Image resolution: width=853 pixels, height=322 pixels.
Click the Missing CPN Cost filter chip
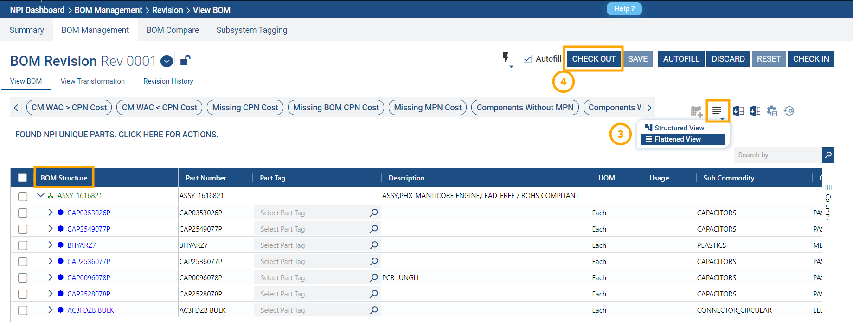245,108
